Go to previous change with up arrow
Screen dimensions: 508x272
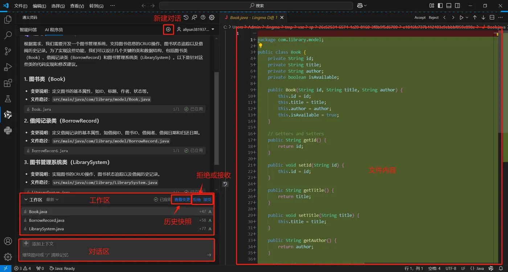pyautogui.click(x=475, y=17)
